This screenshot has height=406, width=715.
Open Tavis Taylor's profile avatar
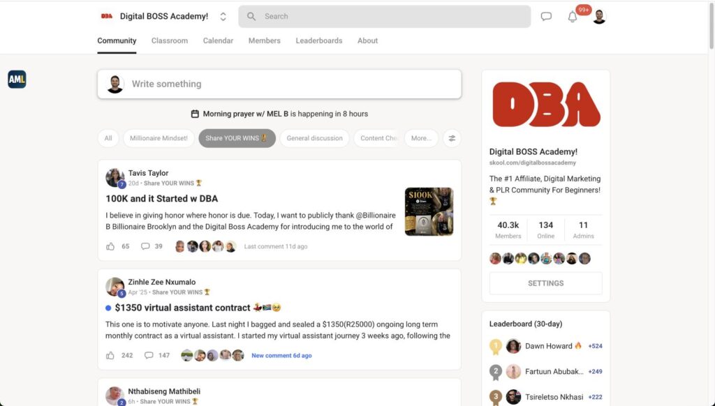point(115,178)
